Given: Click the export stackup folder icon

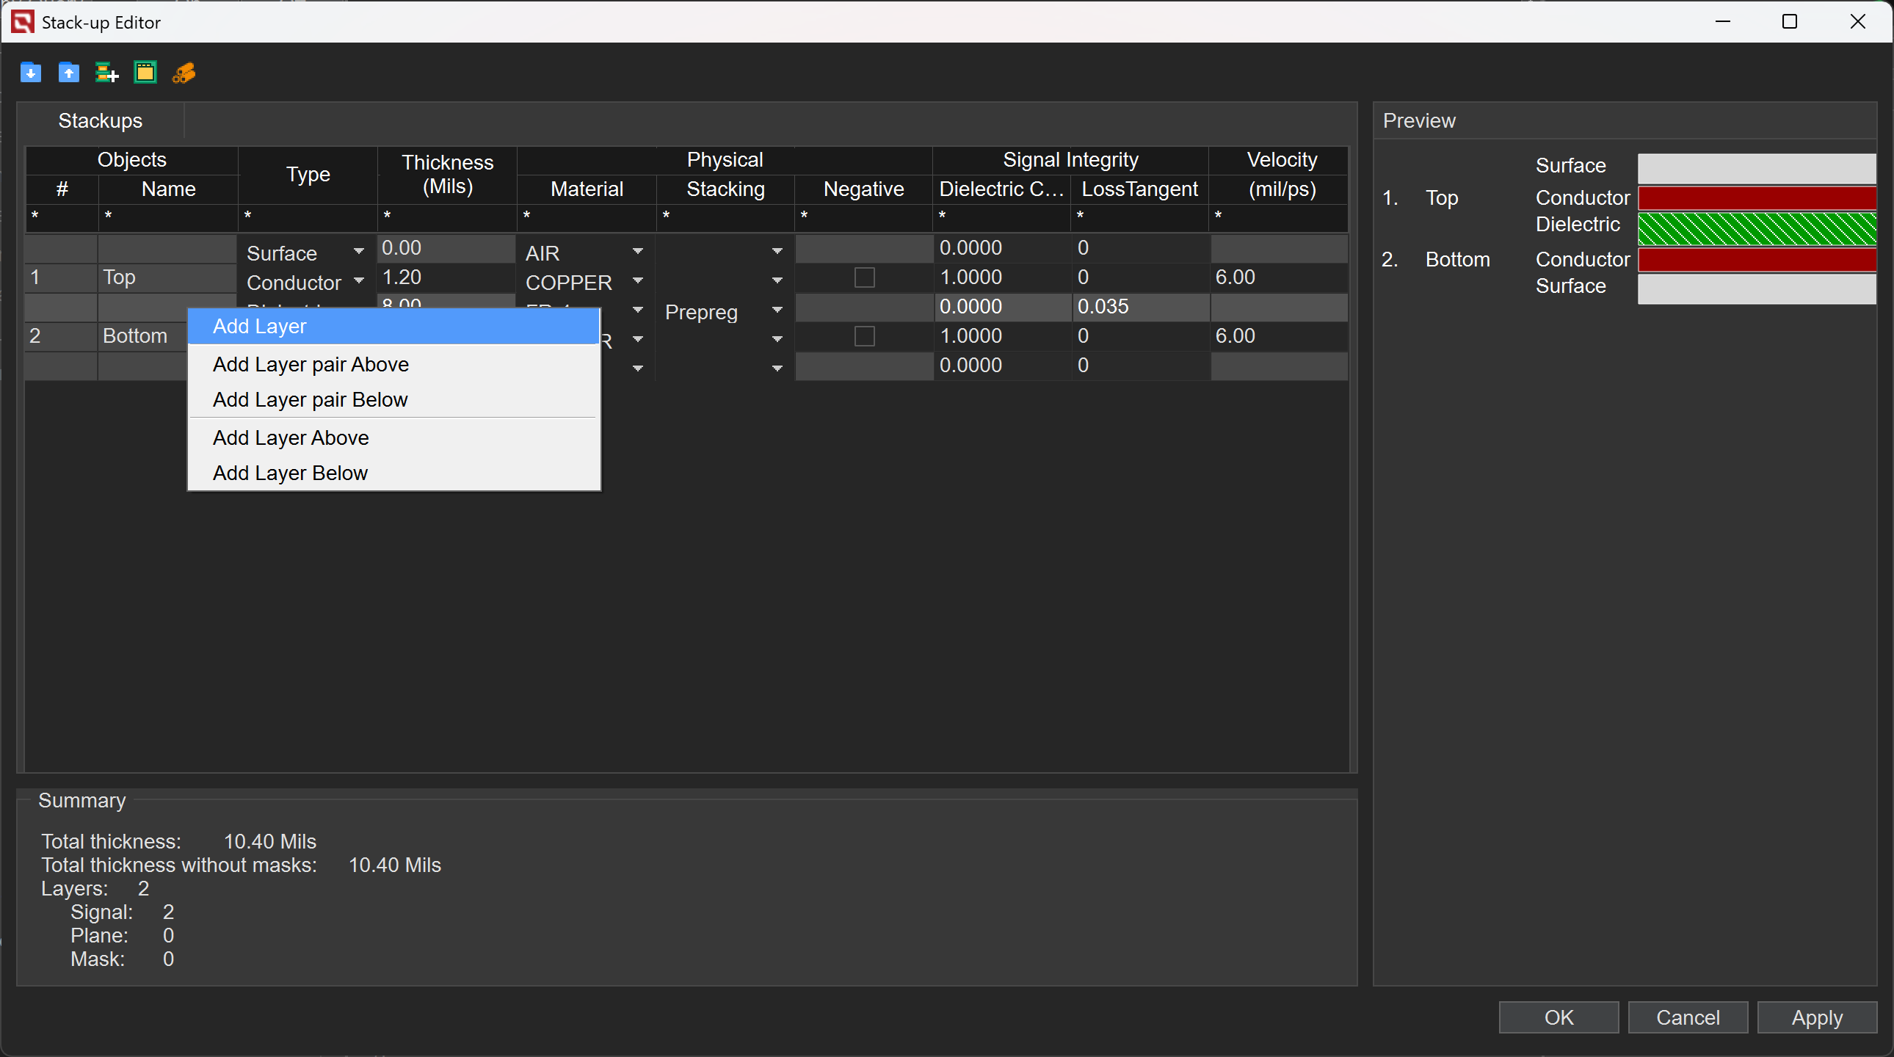Looking at the screenshot, I should point(69,72).
